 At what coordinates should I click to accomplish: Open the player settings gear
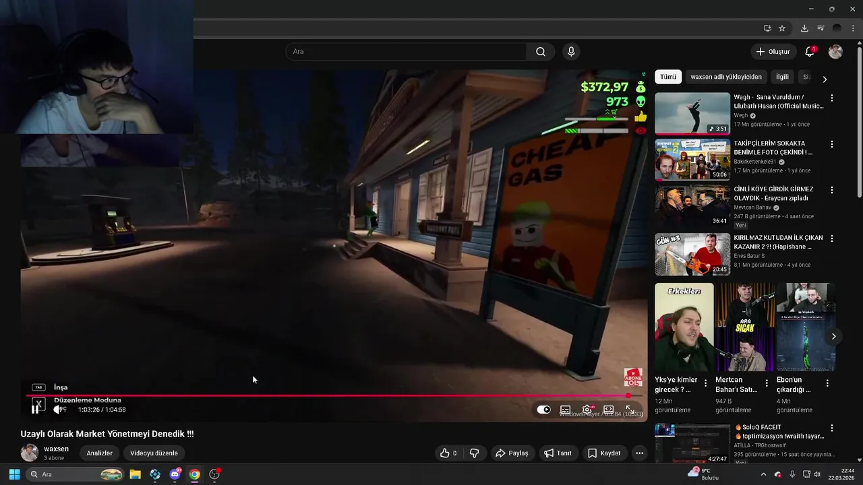coord(587,410)
